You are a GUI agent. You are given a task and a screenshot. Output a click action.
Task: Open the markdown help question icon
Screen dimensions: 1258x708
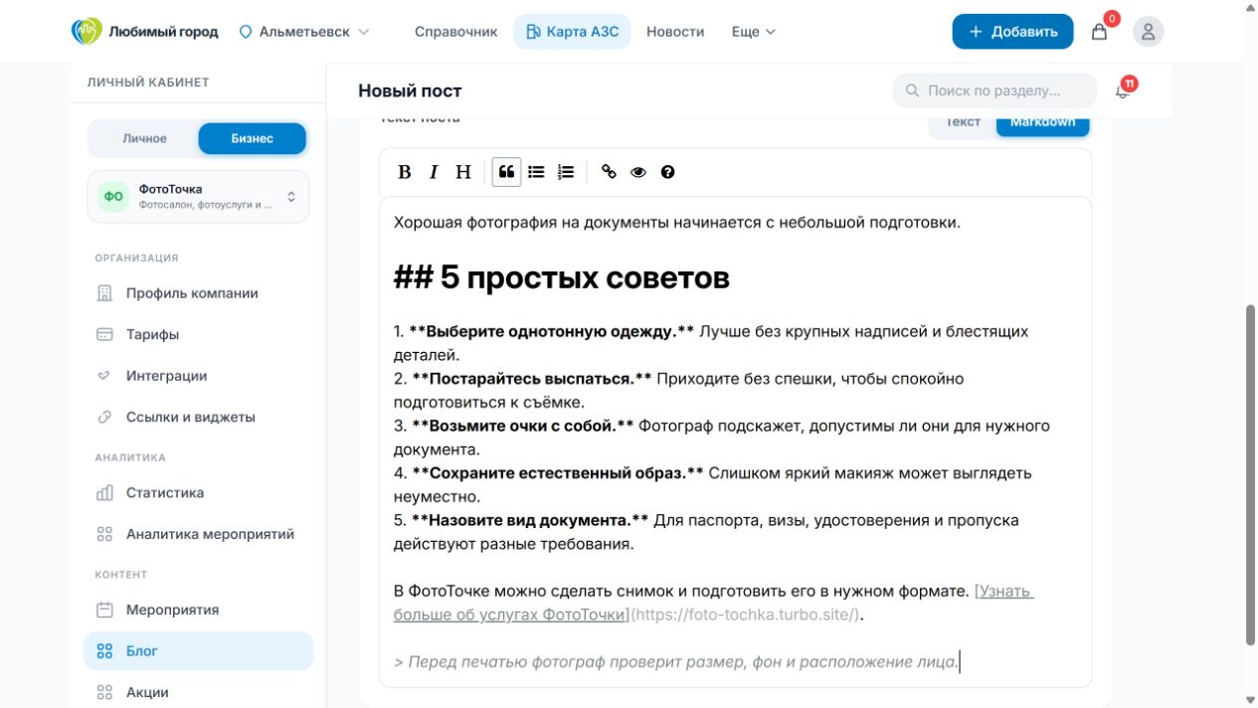(667, 172)
